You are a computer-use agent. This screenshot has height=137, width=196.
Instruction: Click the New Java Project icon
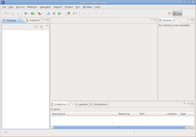(49, 13)
